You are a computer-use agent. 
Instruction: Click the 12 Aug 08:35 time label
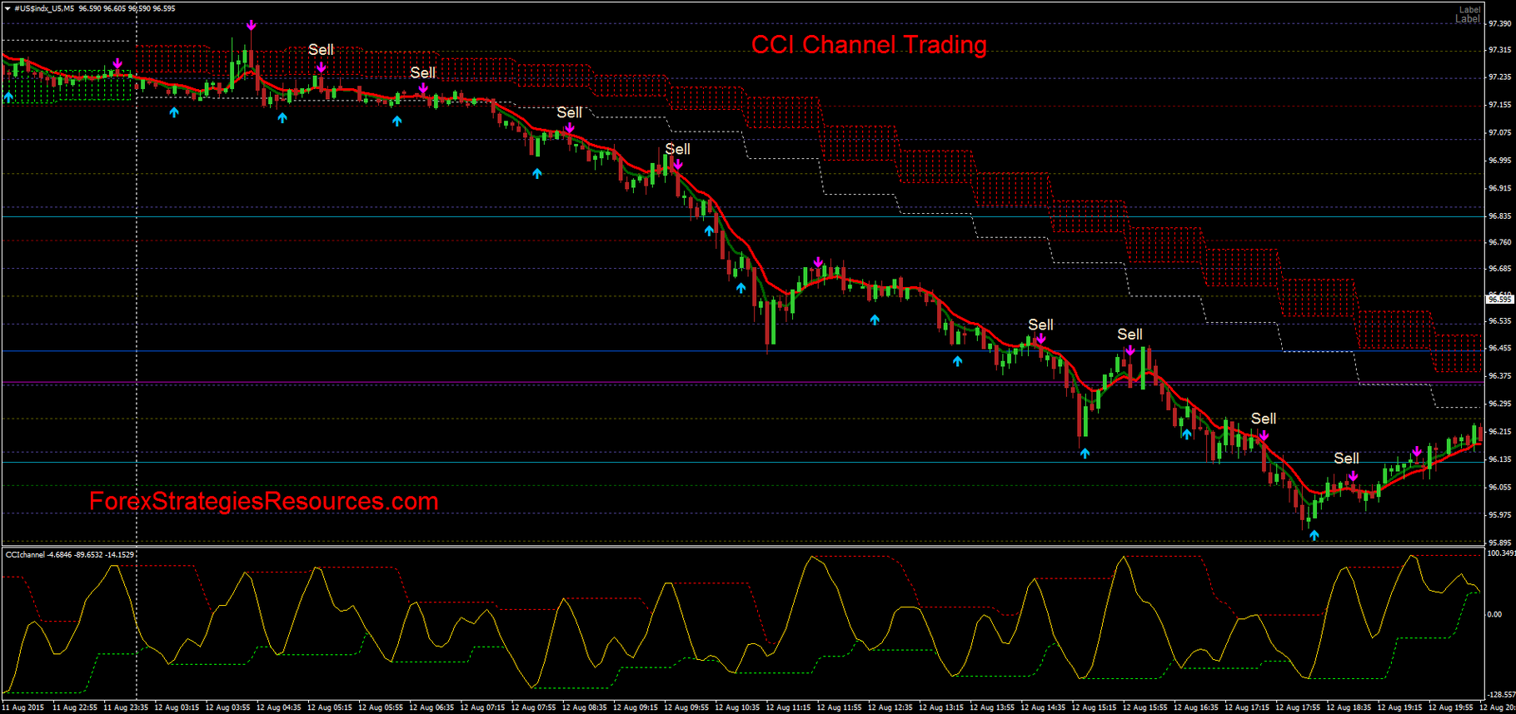click(585, 707)
